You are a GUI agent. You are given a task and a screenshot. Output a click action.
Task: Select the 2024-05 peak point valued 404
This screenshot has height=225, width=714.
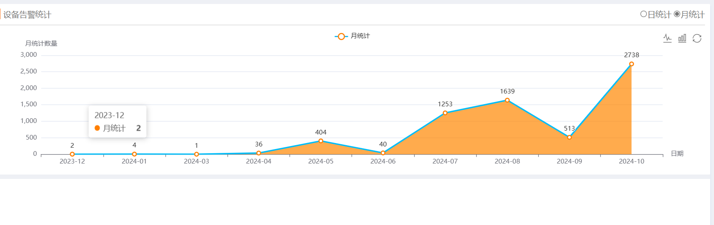(x=321, y=141)
